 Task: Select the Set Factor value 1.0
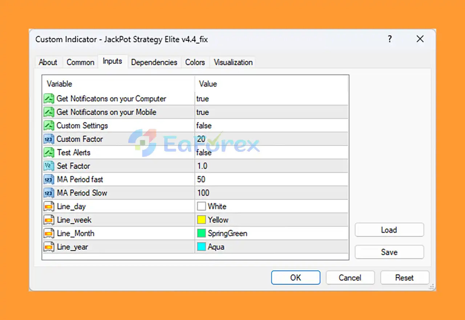click(x=202, y=166)
